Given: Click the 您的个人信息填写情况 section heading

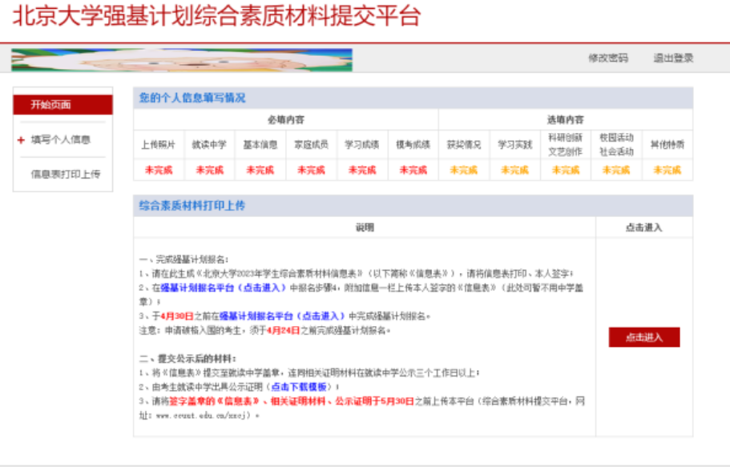Looking at the screenshot, I should click(192, 98).
